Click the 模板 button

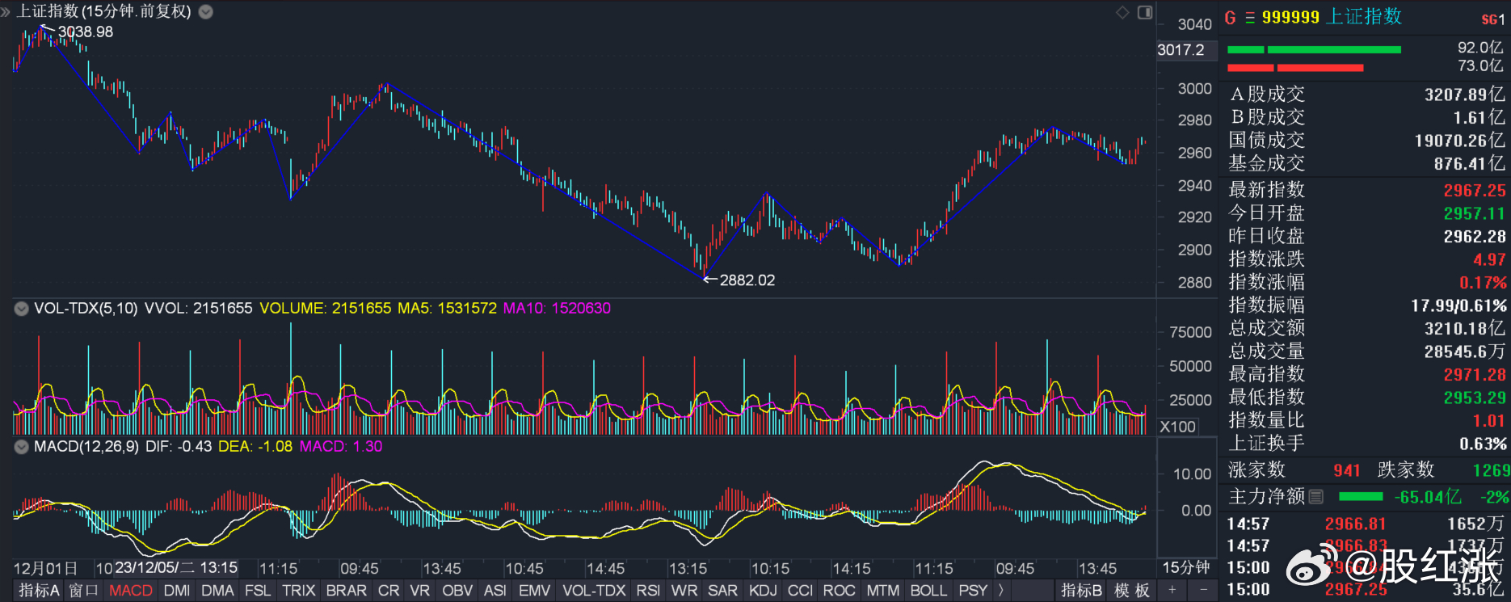pyautogui.click(x=1131, y=591)
